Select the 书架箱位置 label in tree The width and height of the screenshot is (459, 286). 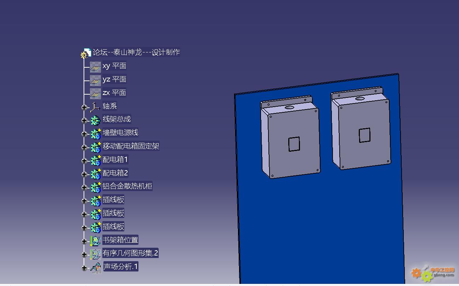[x=120, y=240]
